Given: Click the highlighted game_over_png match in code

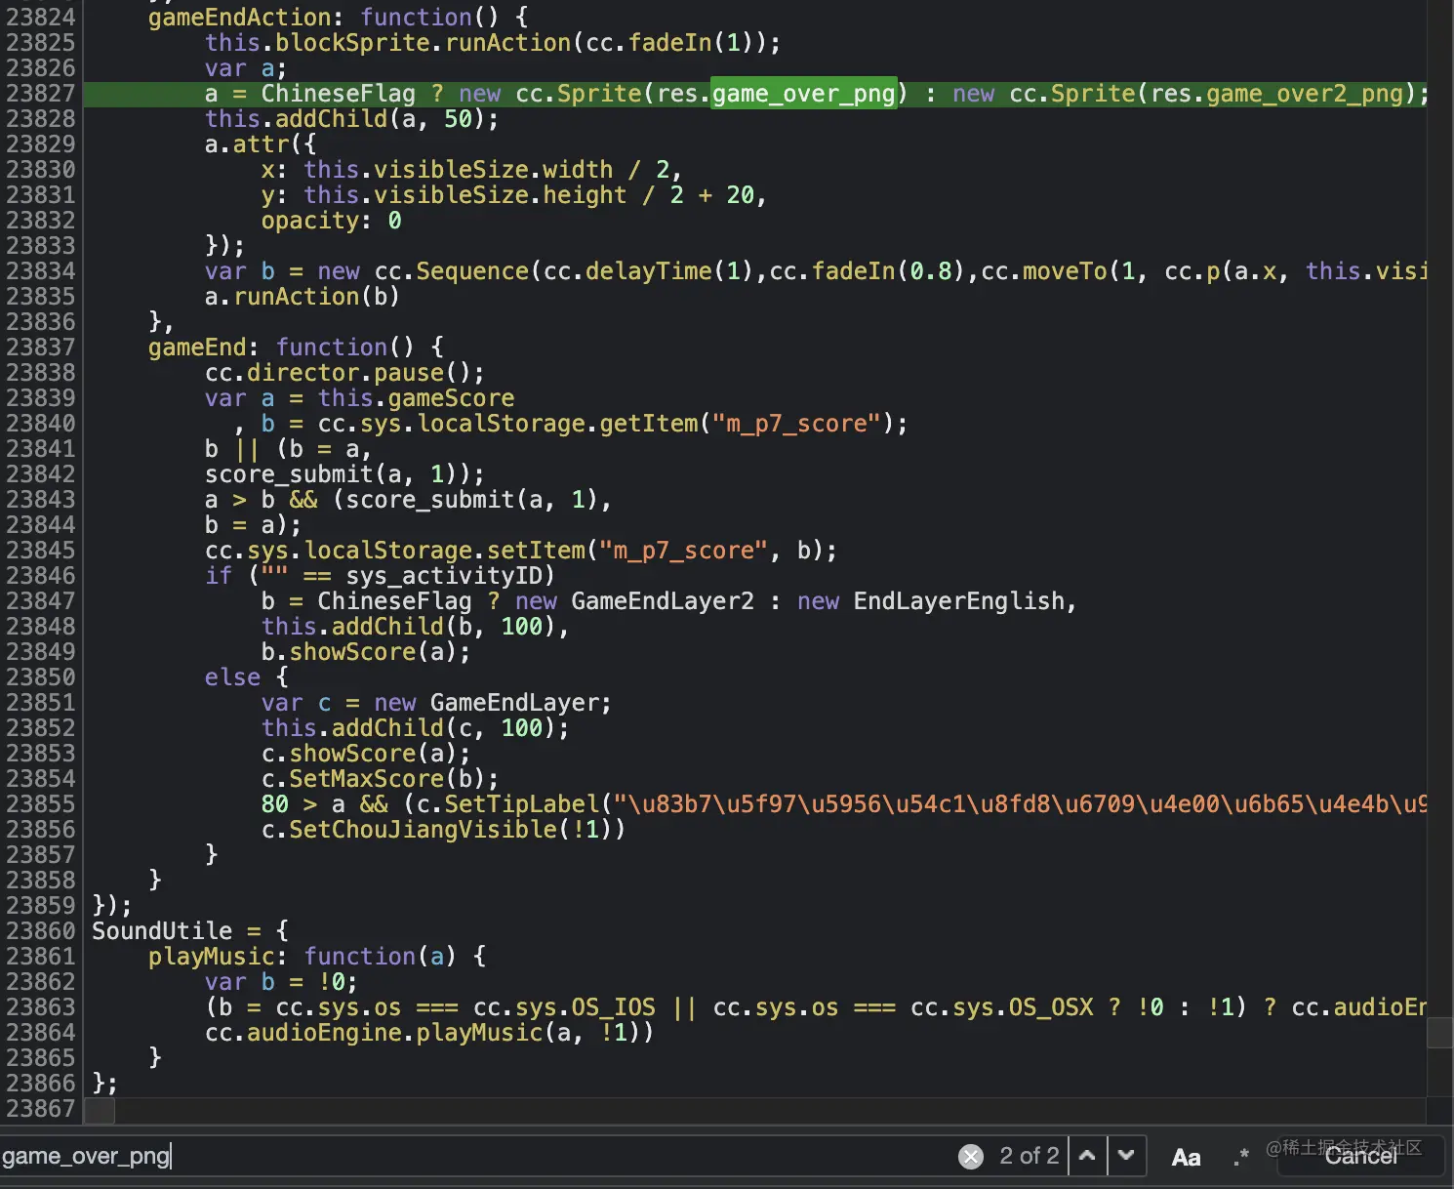Looking at the screenshot, I should [x=804, y=94].
